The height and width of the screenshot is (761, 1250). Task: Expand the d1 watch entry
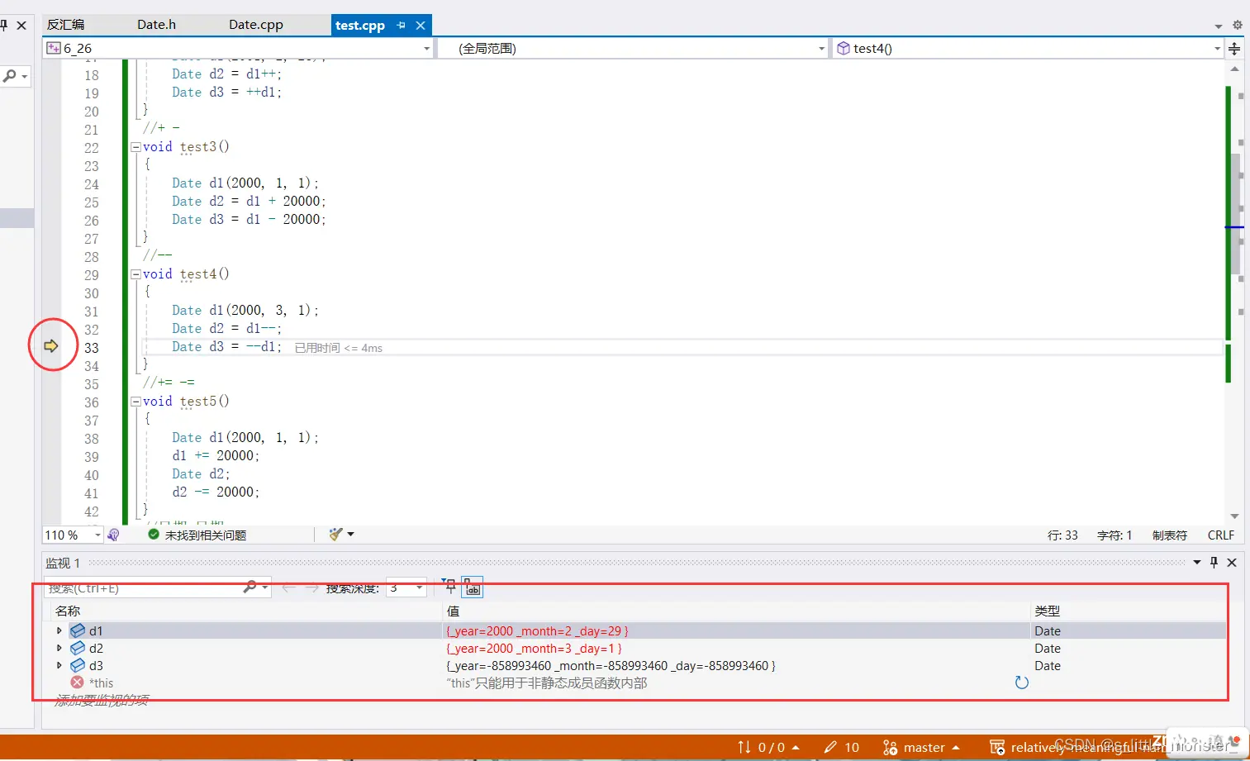(59, 630)
